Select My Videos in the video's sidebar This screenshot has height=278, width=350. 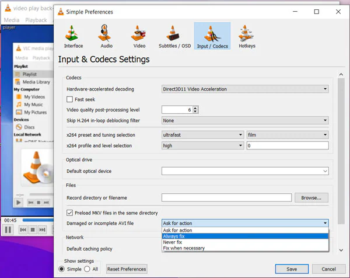point(31,97)
